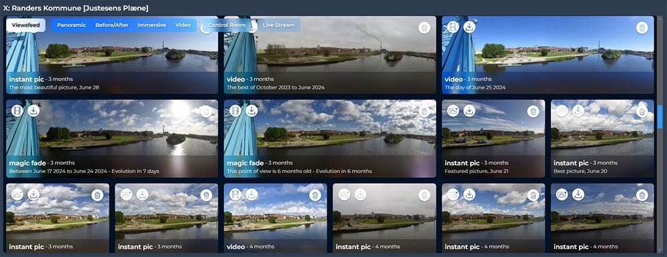
Task: Open the 'video - 4 months' thumbnail
Action: 275,218
